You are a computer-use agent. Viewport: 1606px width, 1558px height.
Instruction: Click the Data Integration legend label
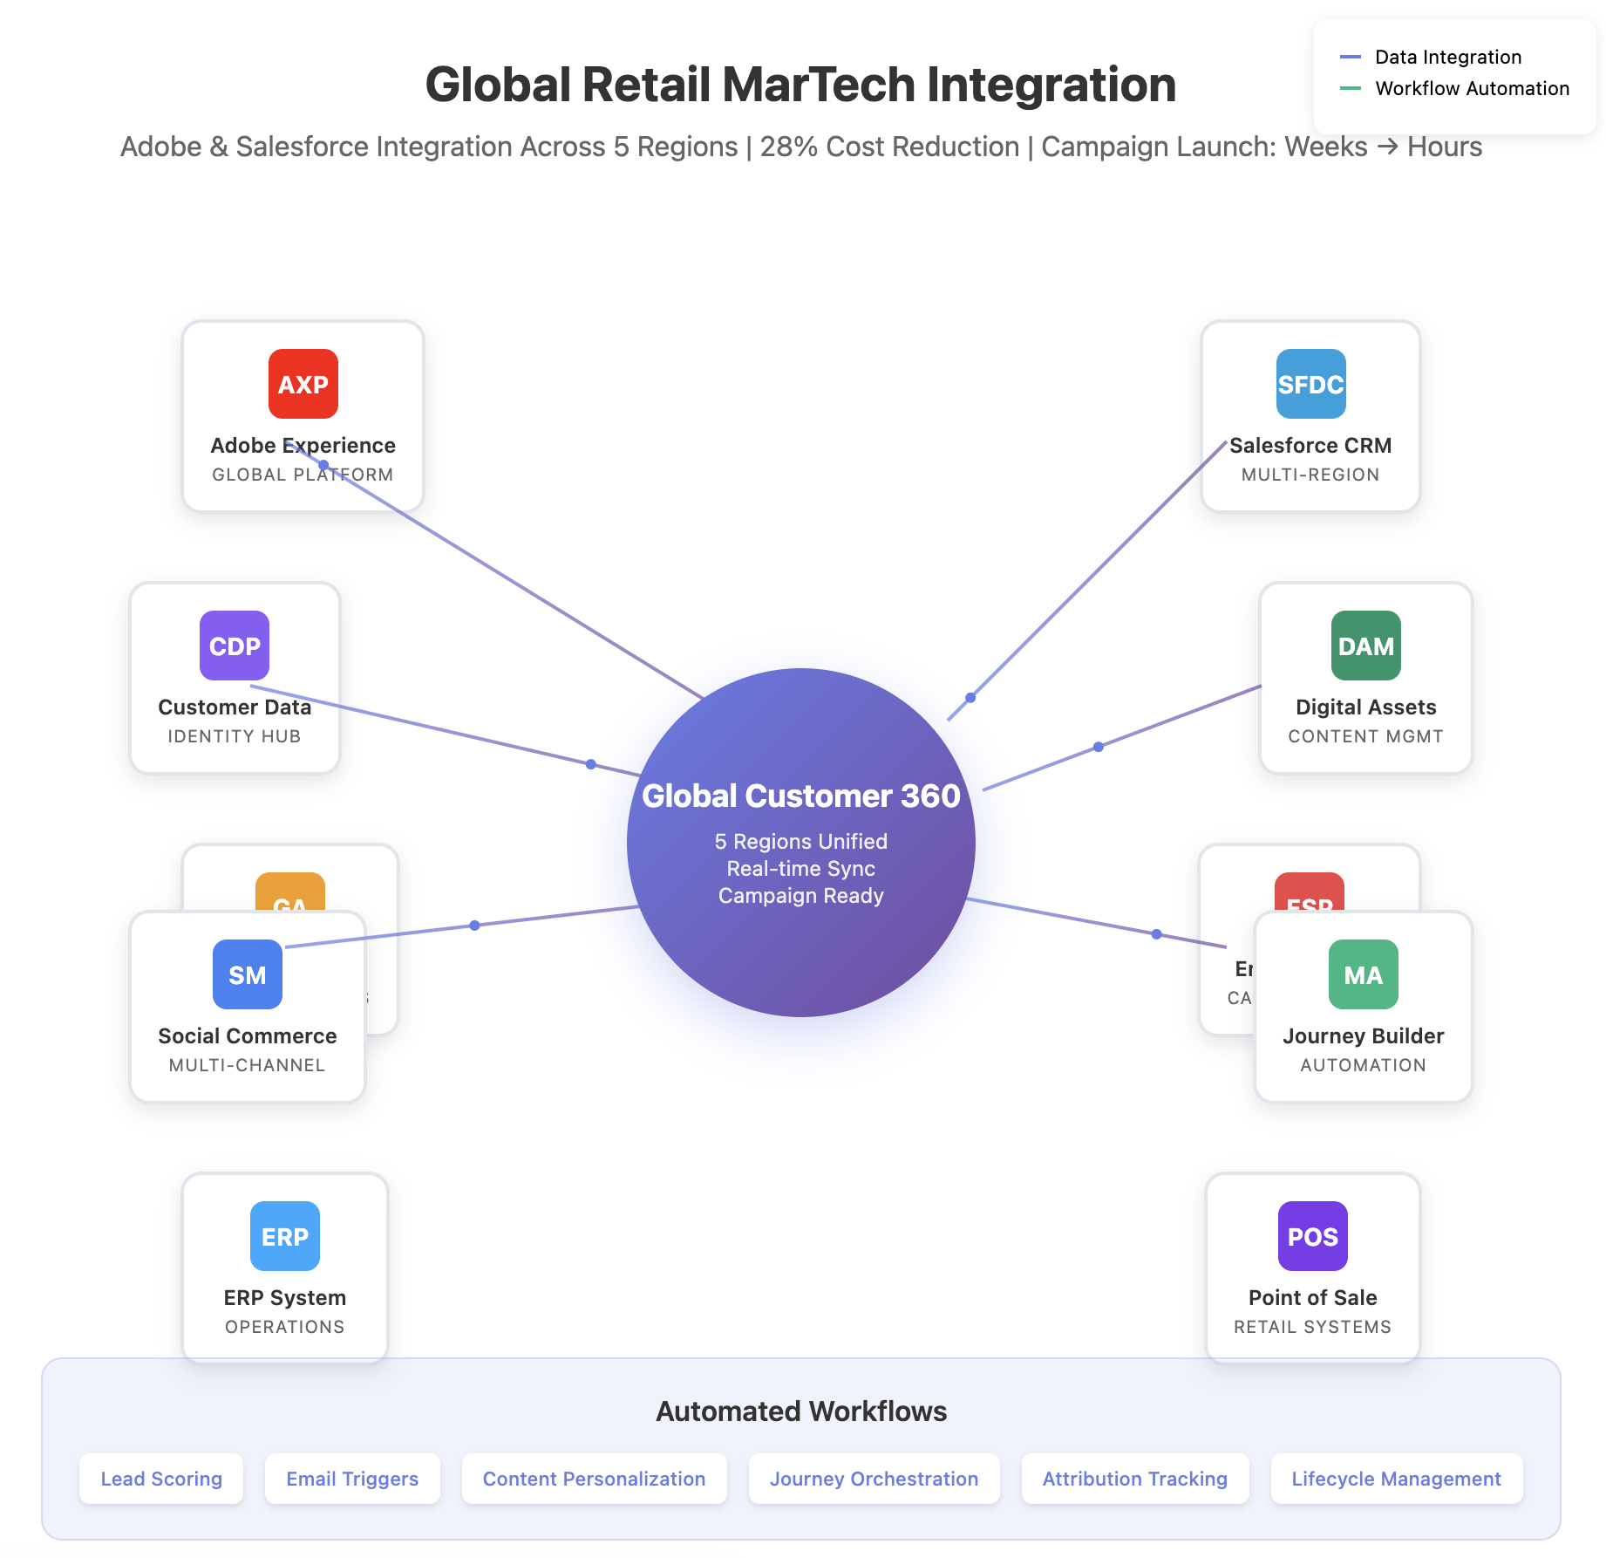click(x=1448, y=57)
